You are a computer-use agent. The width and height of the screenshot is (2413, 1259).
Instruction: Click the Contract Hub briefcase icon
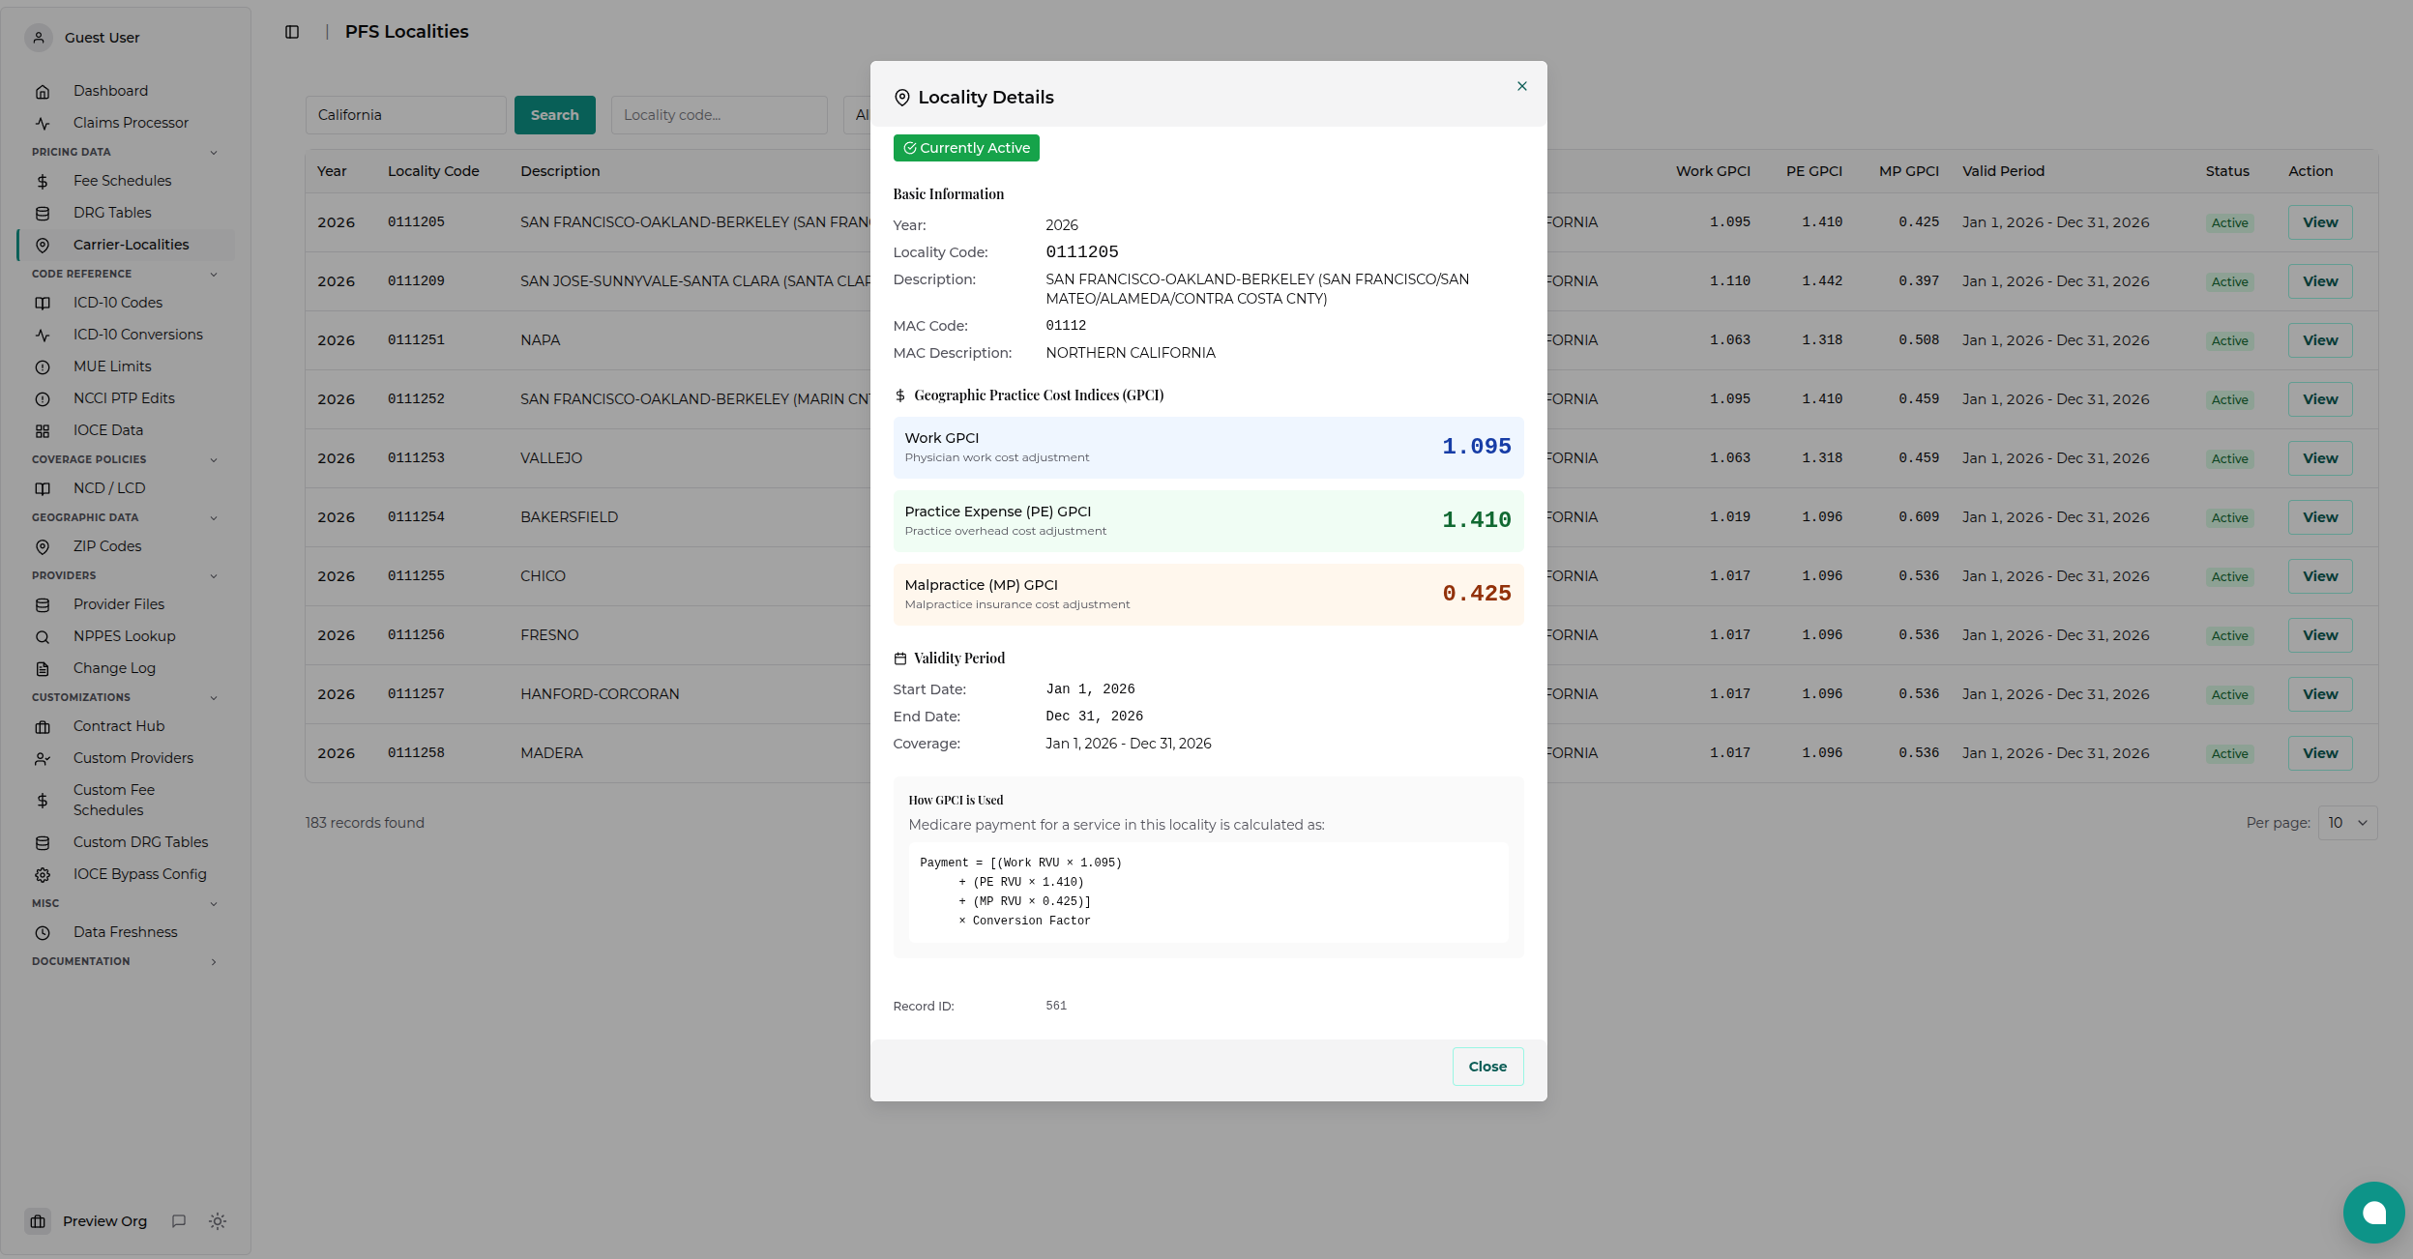pos(43,727)
